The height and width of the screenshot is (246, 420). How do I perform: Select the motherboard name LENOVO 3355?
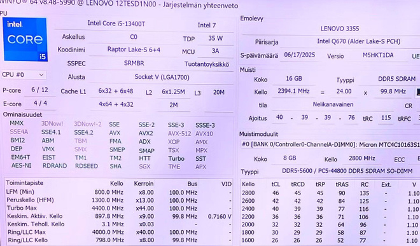coord(340,29)
